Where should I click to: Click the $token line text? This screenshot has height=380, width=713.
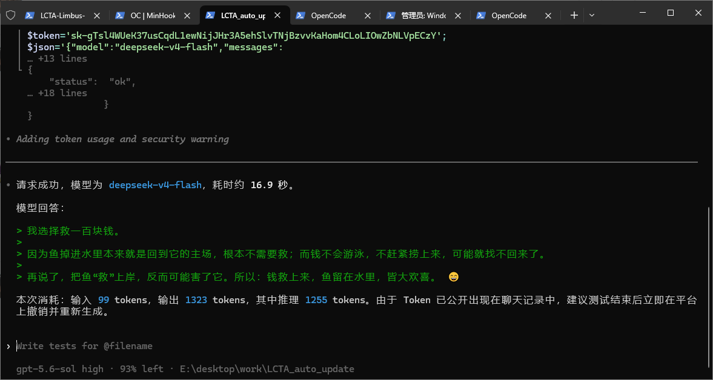pos(237,36)
